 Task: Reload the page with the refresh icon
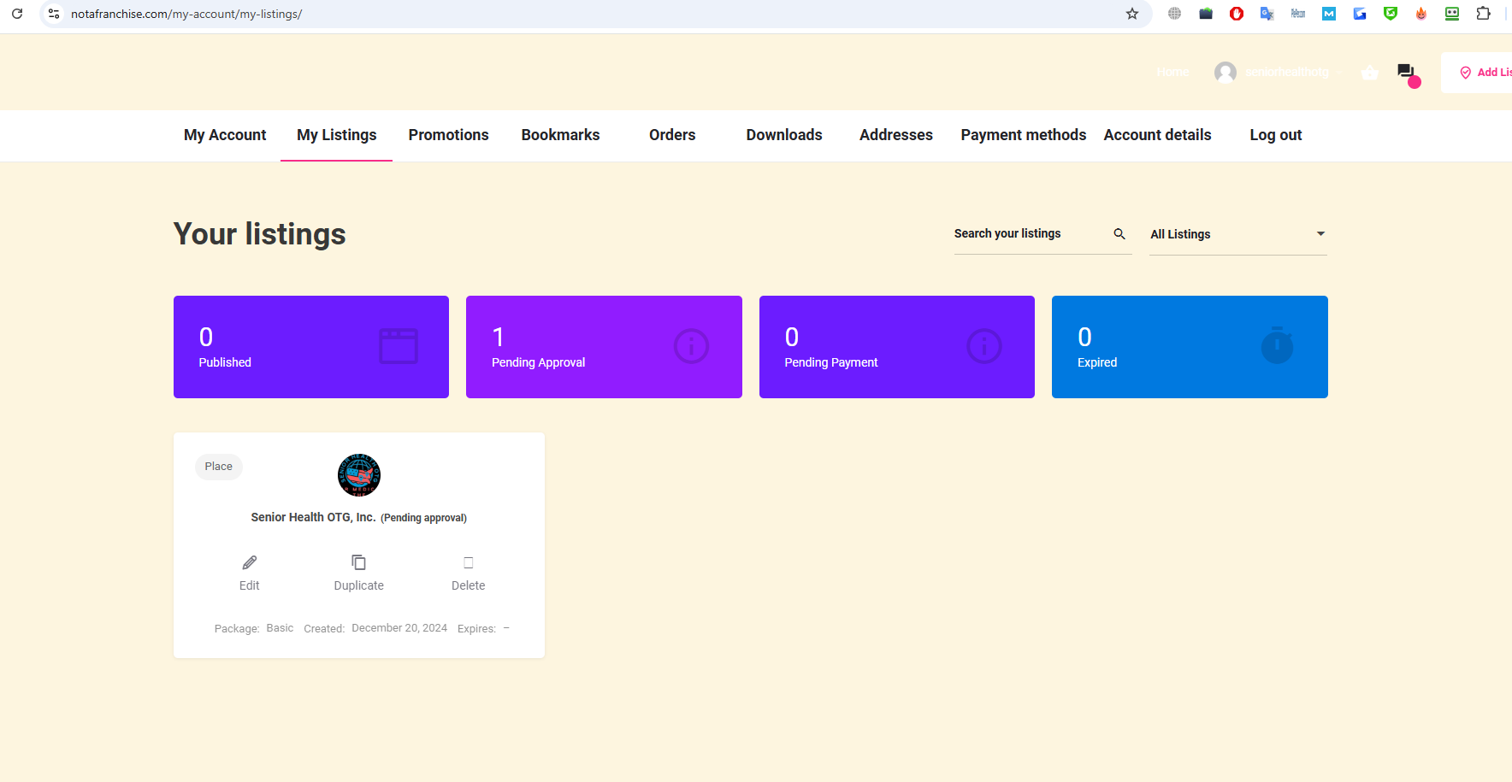tap(17, 14)
